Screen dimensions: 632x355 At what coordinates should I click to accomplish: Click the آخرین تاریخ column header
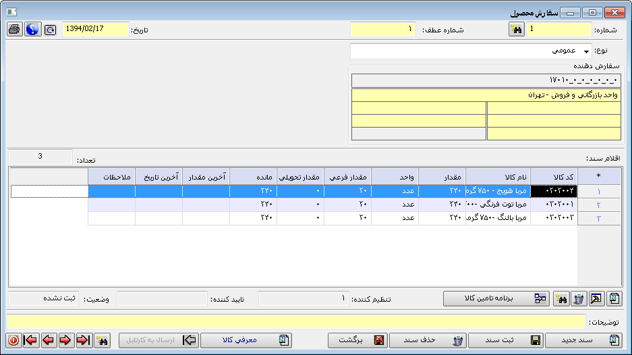click(159, 177)
